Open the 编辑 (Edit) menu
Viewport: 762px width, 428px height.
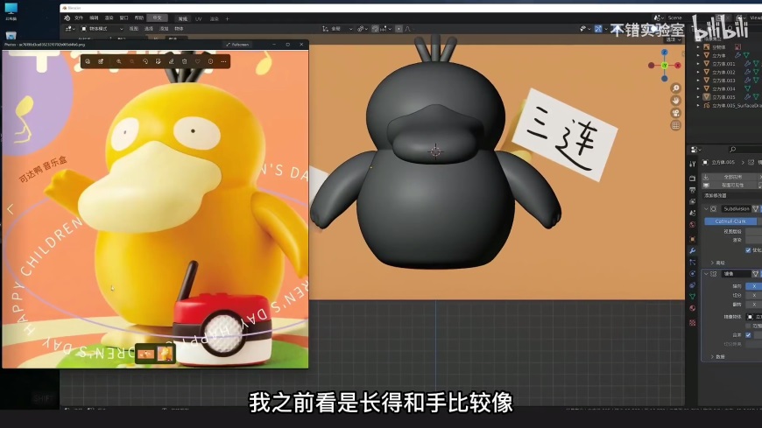[94, 18]
